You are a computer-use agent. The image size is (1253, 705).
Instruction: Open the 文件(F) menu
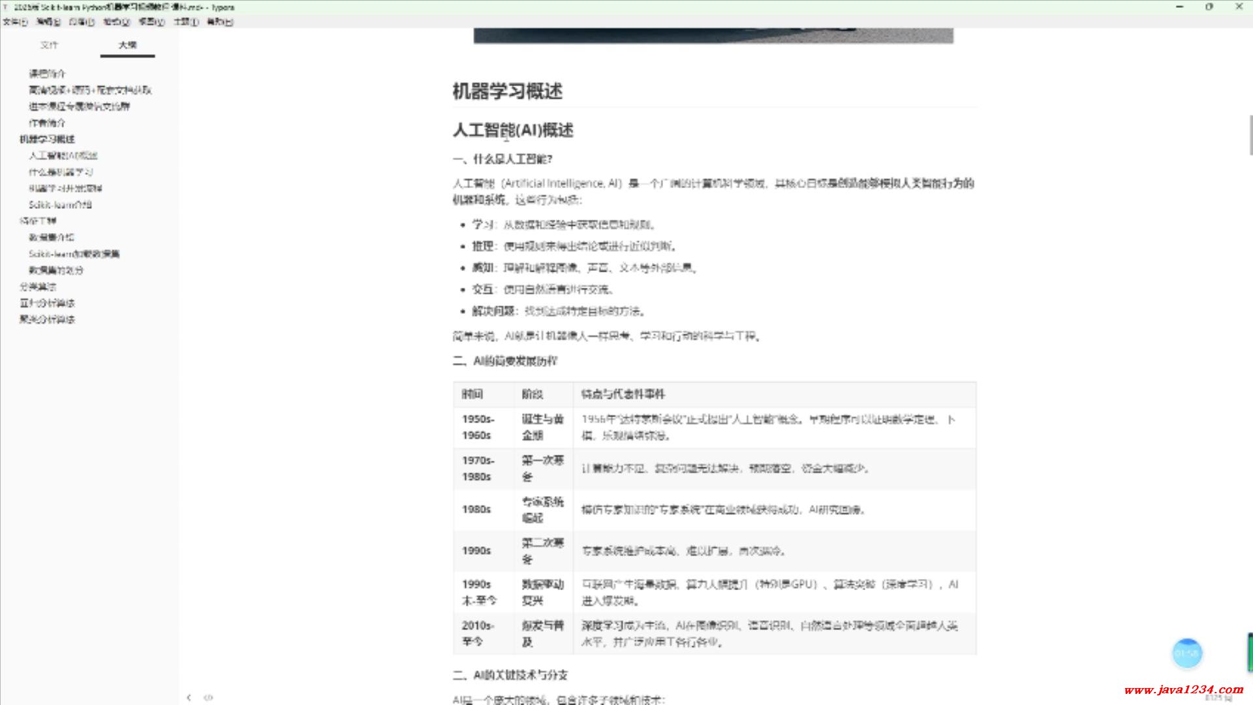pyautogui.click(x=14, y=22)
